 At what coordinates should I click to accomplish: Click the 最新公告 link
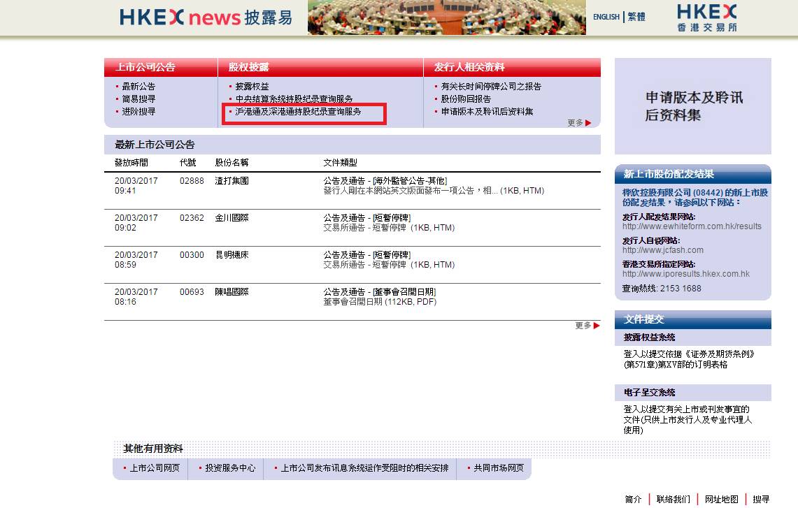coord(140,87)
